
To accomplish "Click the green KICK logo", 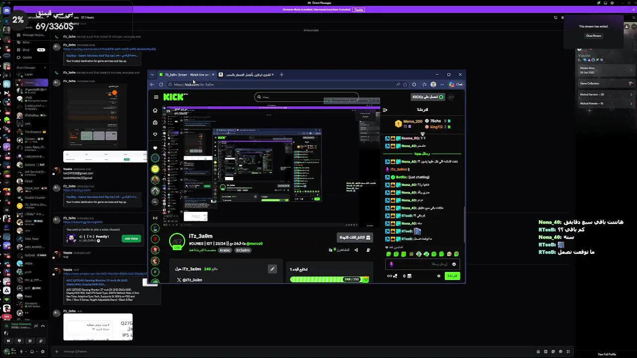I will click(173, 97).
